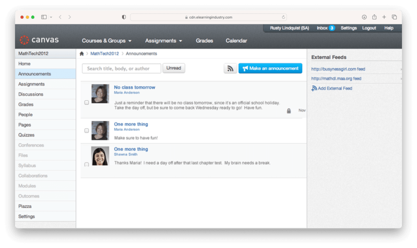Select Syllabus in the course sidebar
Image resolution: width=417 pixels, height=248 pixels.
[x=46, y=166]
